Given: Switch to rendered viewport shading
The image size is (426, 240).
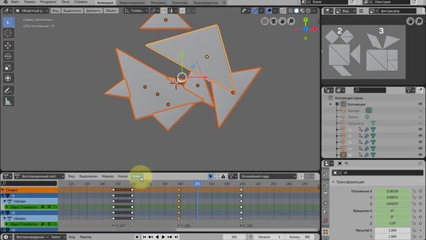Looking at the screenshot, I should 308,11.
